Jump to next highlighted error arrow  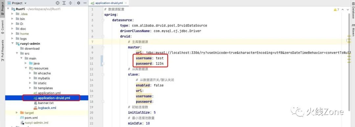348,10
